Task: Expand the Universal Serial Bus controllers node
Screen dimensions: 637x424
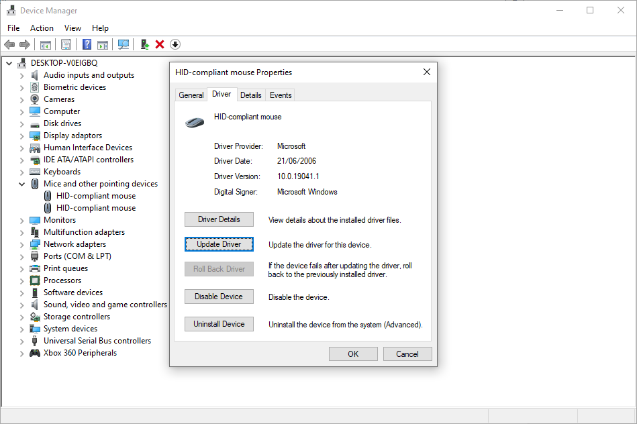Action: tap(21, 340)
